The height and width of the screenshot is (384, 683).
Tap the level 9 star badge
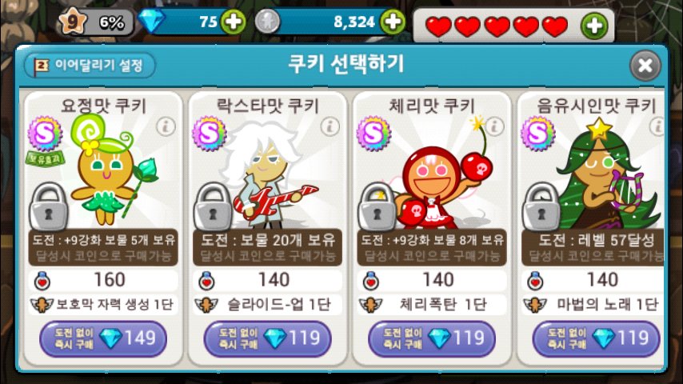(x=73, y=22)
